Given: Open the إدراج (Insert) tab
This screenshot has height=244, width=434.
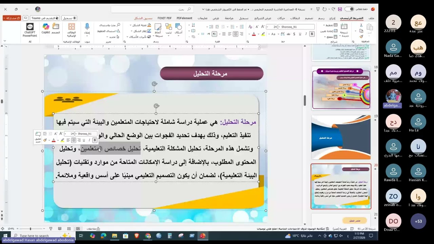Looking at the screenshot, I should (x=332, y=18).
